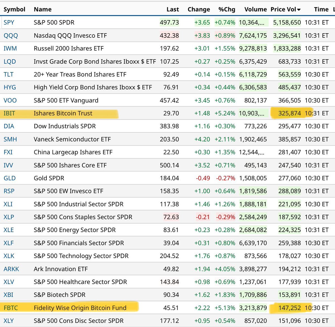Open the XLK symbol link
Image resolution: width=335 pixels, height=327 pixels.
click(9, 256)
